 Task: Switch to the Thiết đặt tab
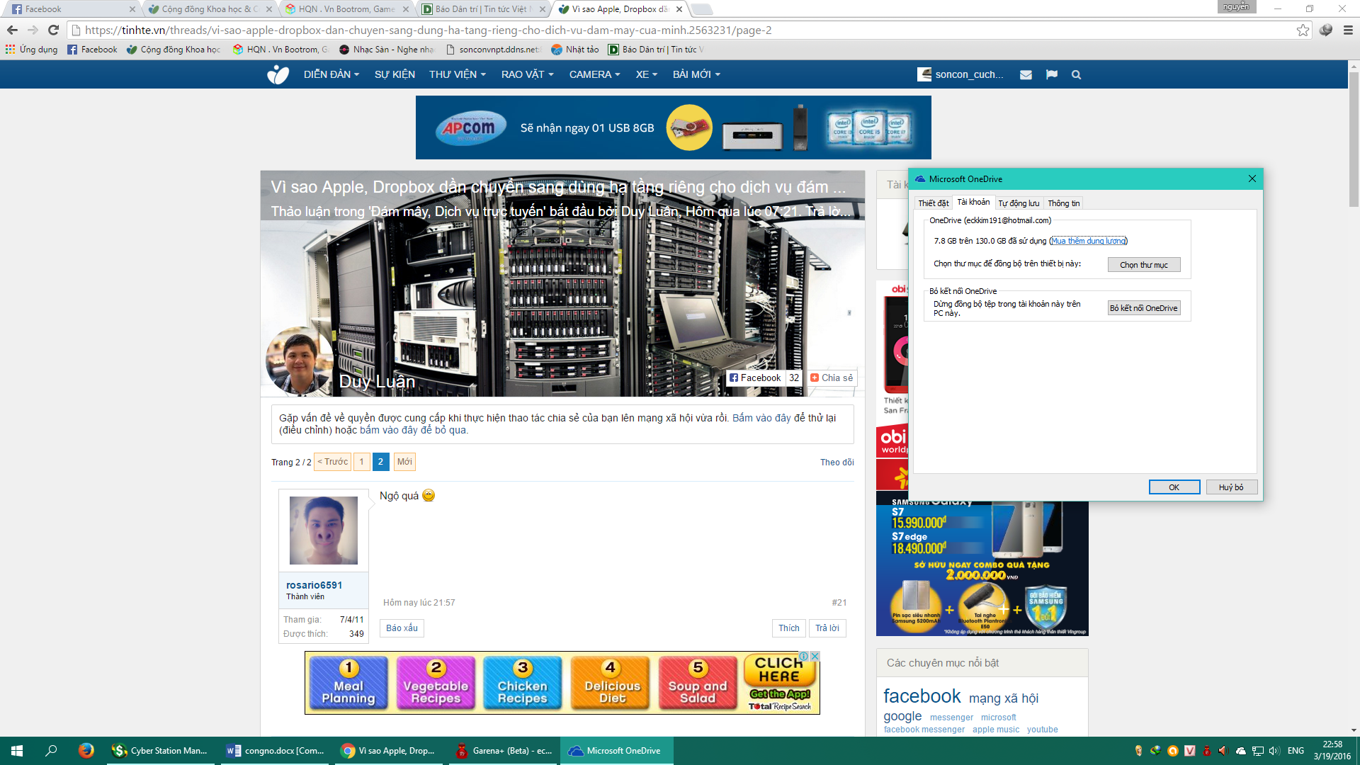coord(933,203)
